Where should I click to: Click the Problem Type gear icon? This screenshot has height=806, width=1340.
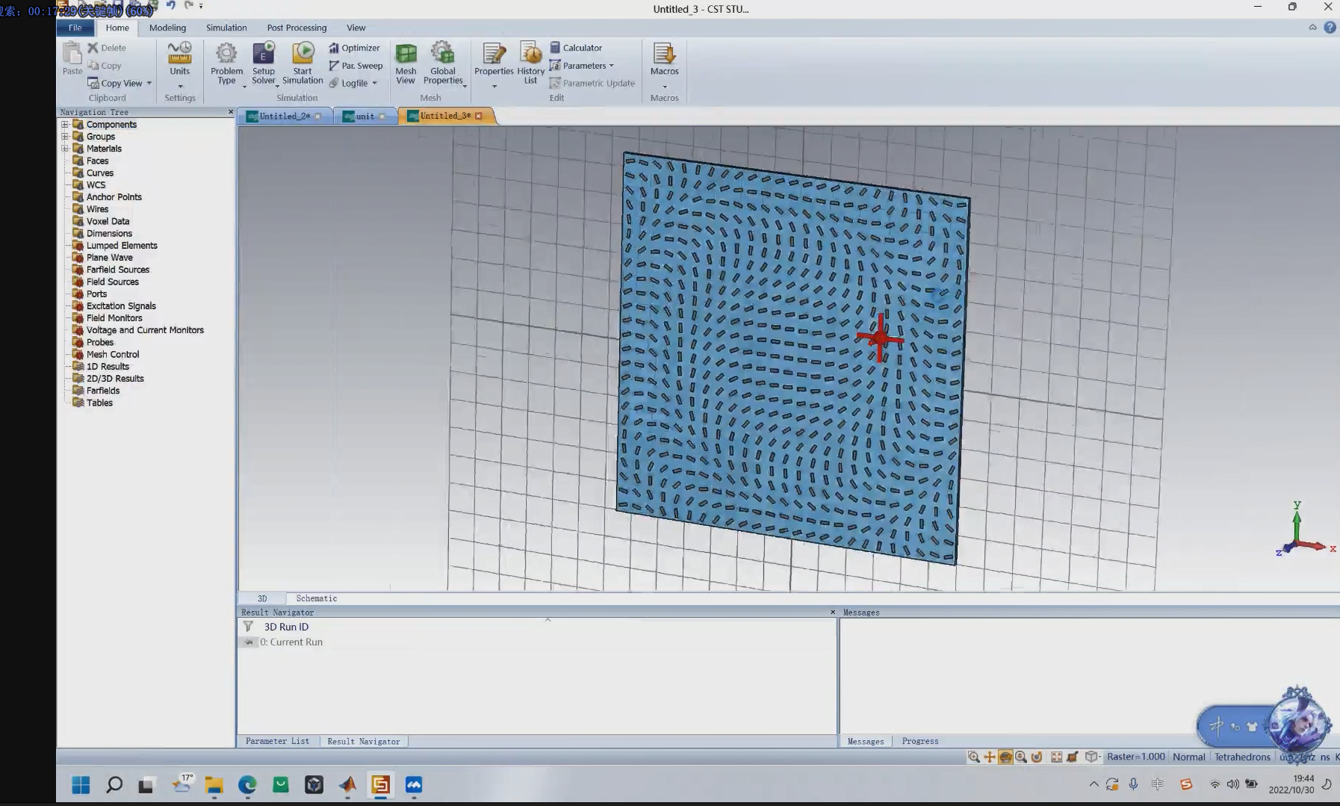(226, 53)
